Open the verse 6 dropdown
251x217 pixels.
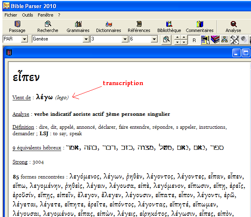tap(154, 39)
